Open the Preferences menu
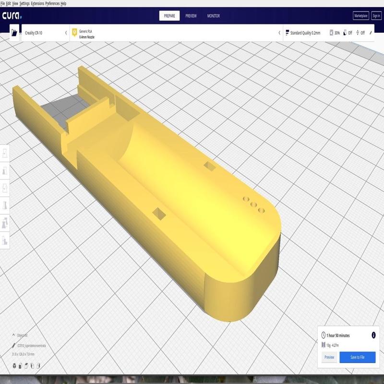This screenshot has height=384, width=384. [52, 3]
